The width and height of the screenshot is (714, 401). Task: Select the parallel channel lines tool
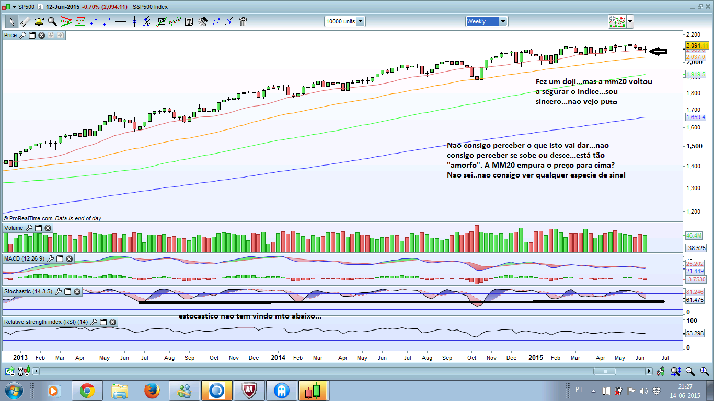148,21
